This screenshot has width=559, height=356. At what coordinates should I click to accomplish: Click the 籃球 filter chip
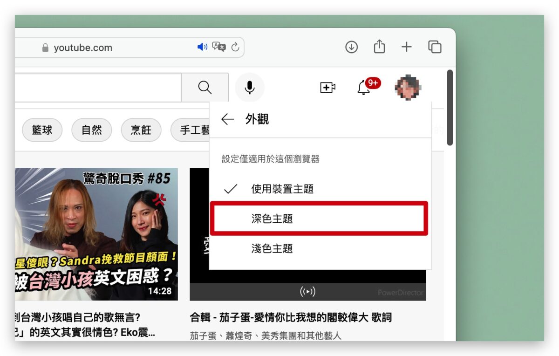(x=42, y=130)
